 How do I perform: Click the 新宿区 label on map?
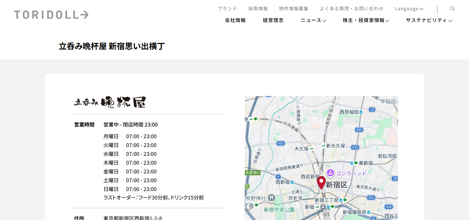coord(337,185)
